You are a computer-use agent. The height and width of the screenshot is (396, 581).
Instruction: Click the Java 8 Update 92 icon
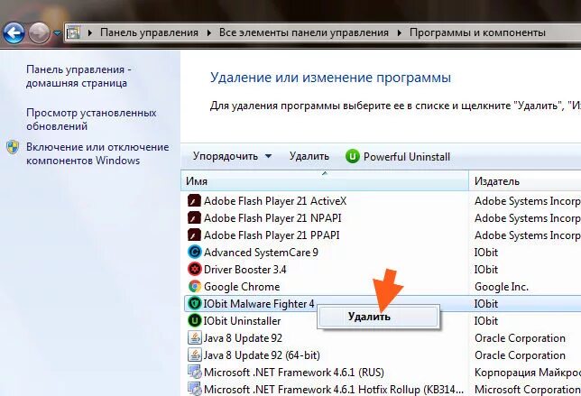[x=194, y=338]
